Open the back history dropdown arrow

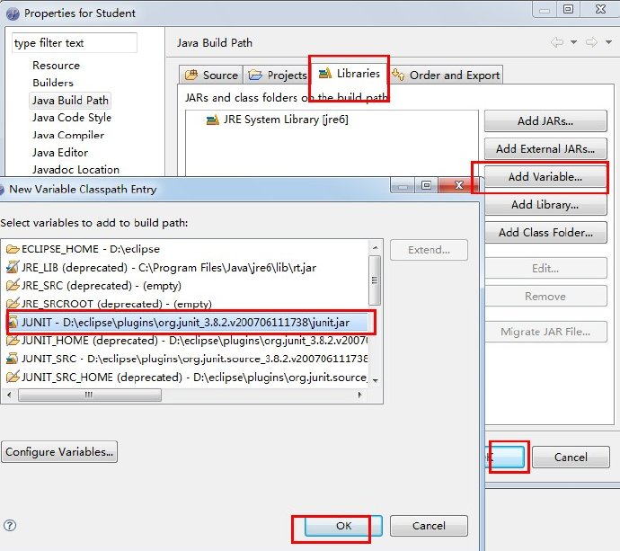[x=573, y=42]
